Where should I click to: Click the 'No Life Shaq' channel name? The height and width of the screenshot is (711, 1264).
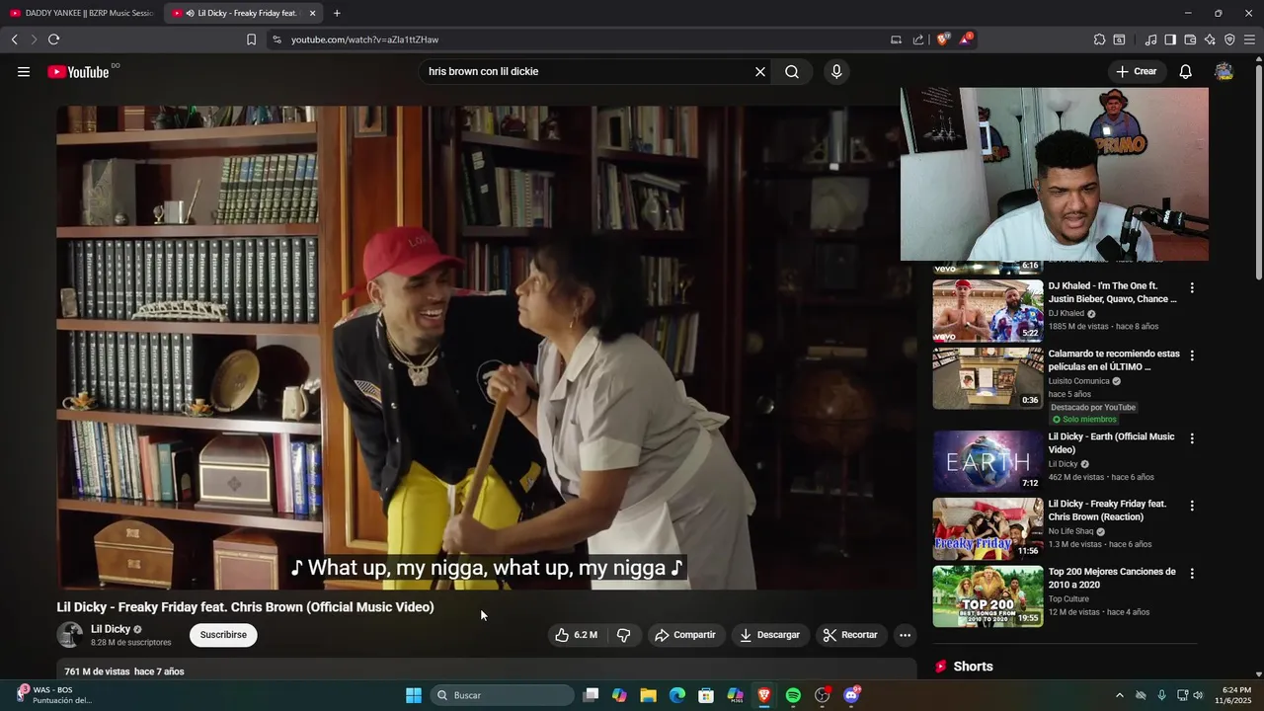tap(1070, 531)
